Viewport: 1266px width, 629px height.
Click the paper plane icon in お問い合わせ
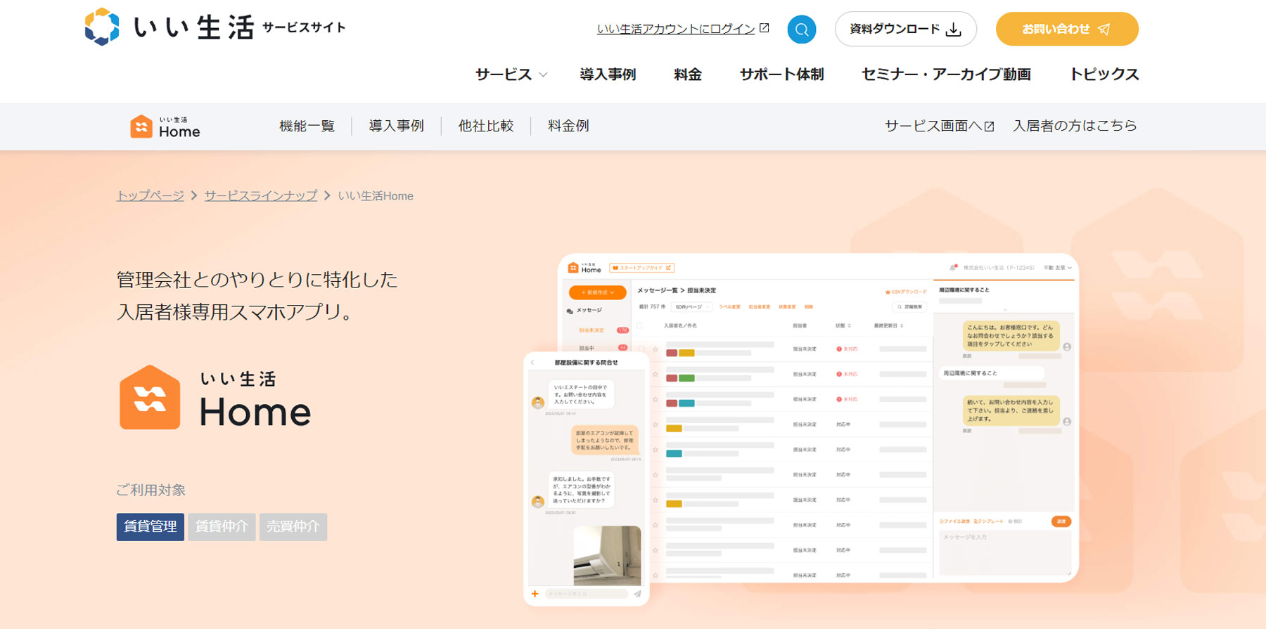click(1104, 30)
